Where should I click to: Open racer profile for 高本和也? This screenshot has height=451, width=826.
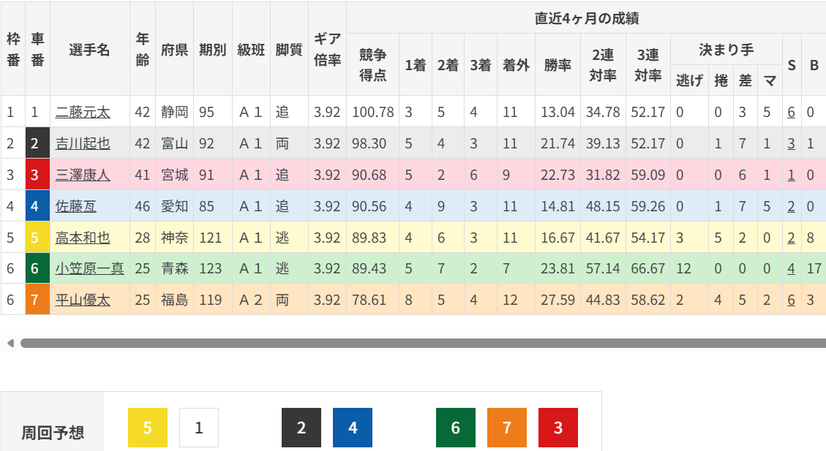click(83, 238)
